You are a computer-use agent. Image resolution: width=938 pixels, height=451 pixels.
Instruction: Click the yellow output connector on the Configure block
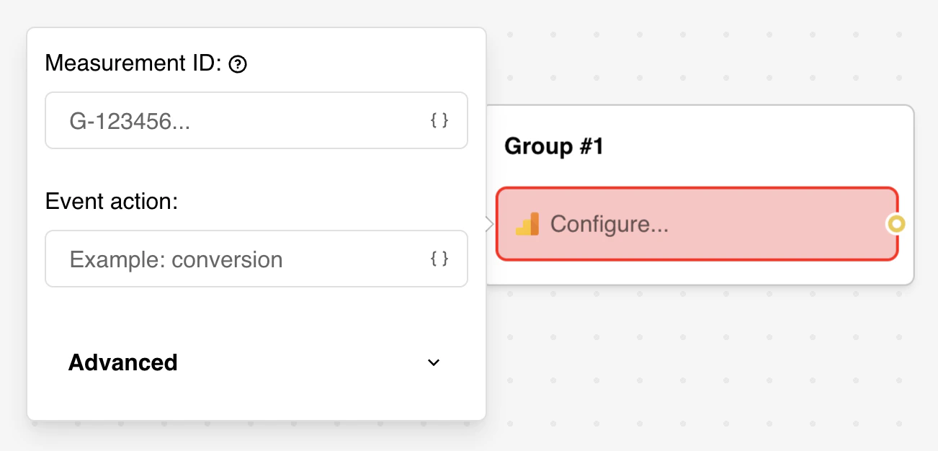tap(895, 224)
